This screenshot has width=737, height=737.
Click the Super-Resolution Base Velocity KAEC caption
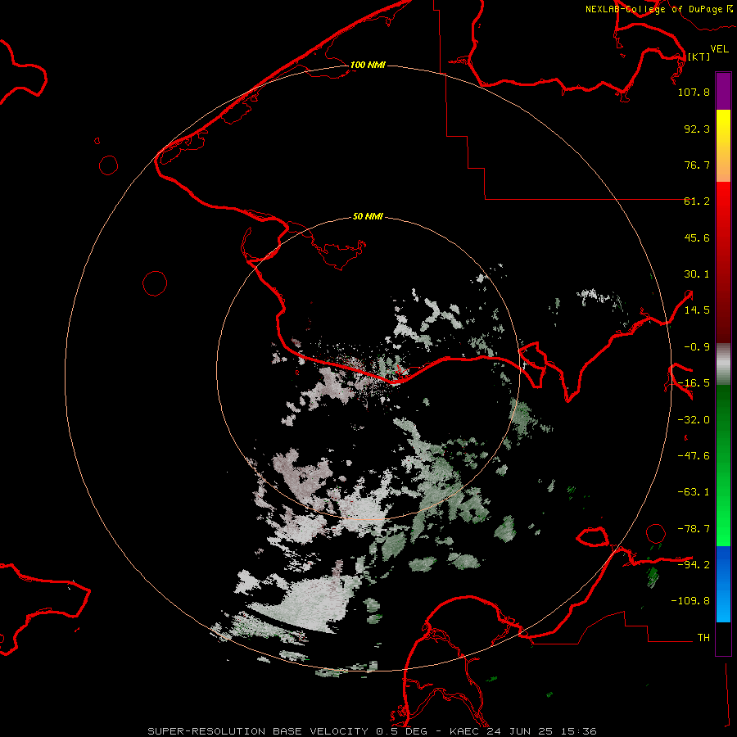coord(373,731)
